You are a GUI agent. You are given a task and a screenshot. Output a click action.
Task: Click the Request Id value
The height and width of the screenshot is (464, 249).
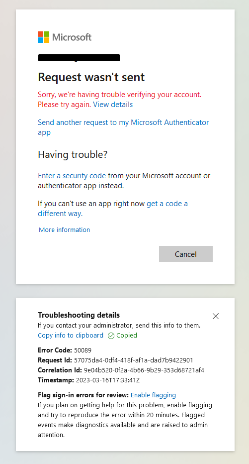click(134, 360)
